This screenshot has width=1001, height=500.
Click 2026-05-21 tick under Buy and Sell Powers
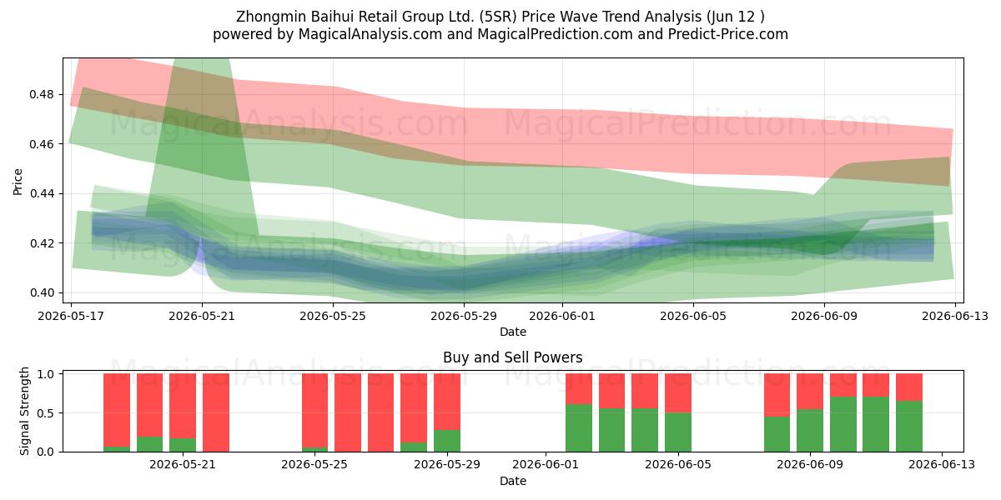click(x=183, y=465)
